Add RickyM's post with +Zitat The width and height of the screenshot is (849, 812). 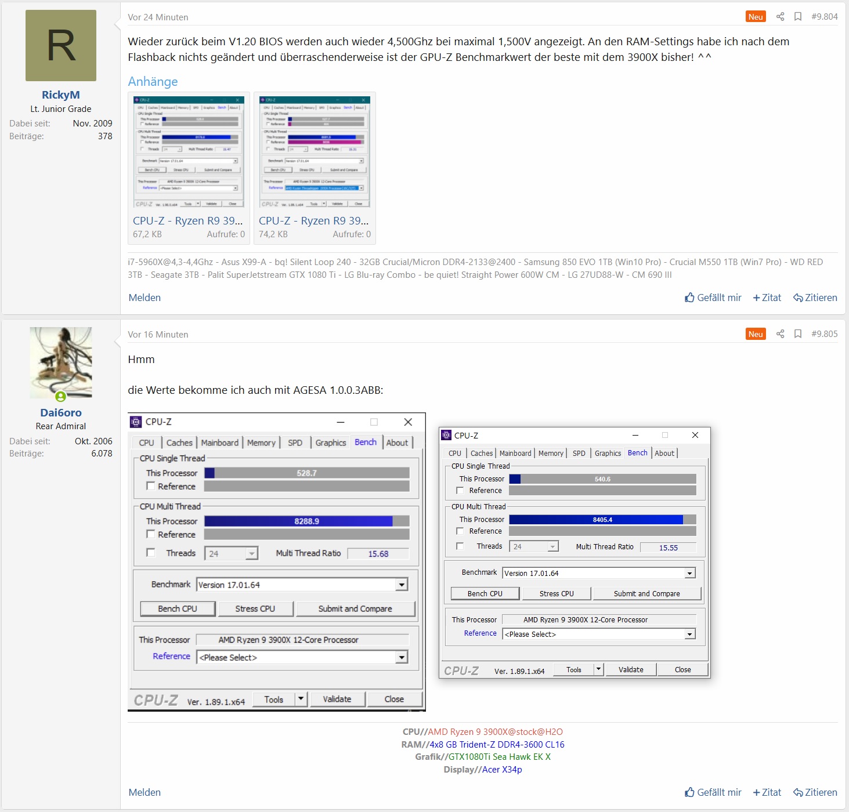point(767,298)
